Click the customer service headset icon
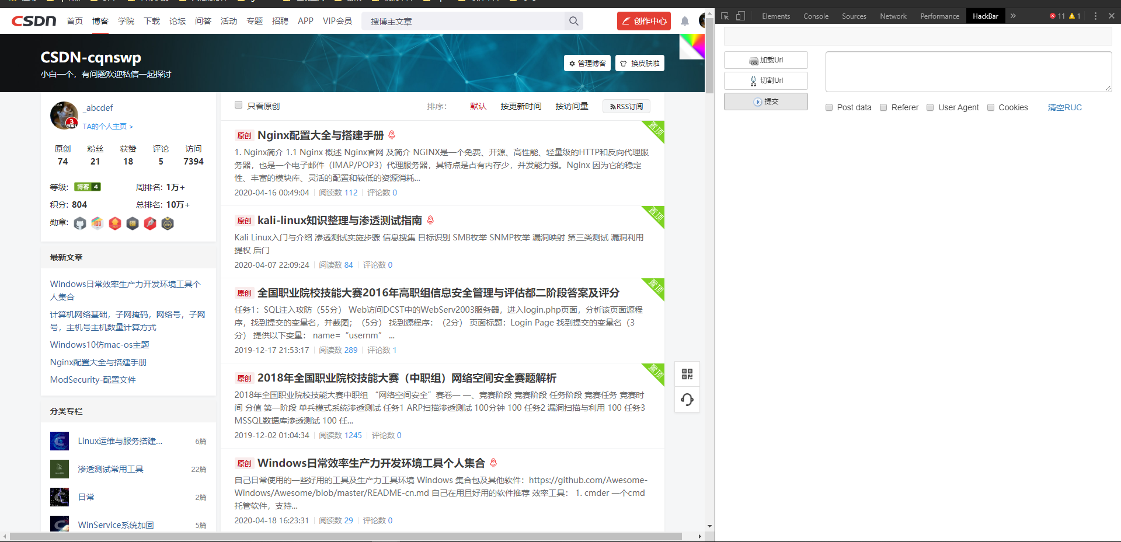The image size is (1121, 542). [687, 400]
